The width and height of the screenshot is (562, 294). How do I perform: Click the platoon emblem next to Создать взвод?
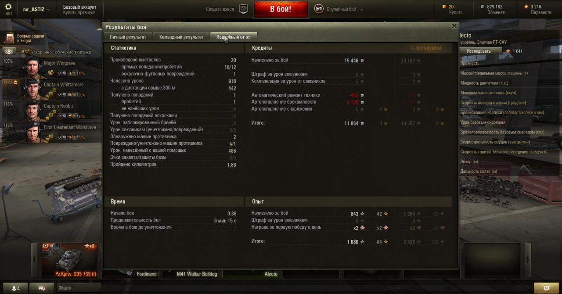click(x=243, y=9)
